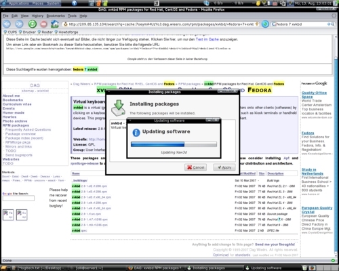
Task: Open 'Websites' in the sidebar
Action: coord(11,159)
